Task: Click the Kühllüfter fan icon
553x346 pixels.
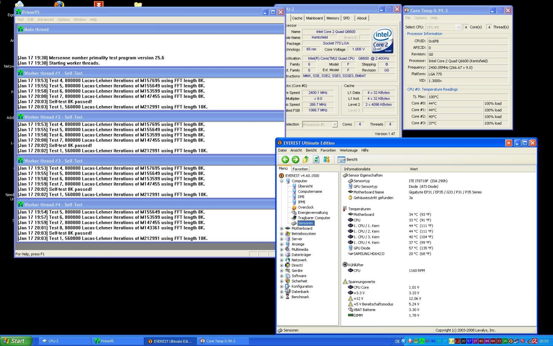Action: (x=345, y=265)
